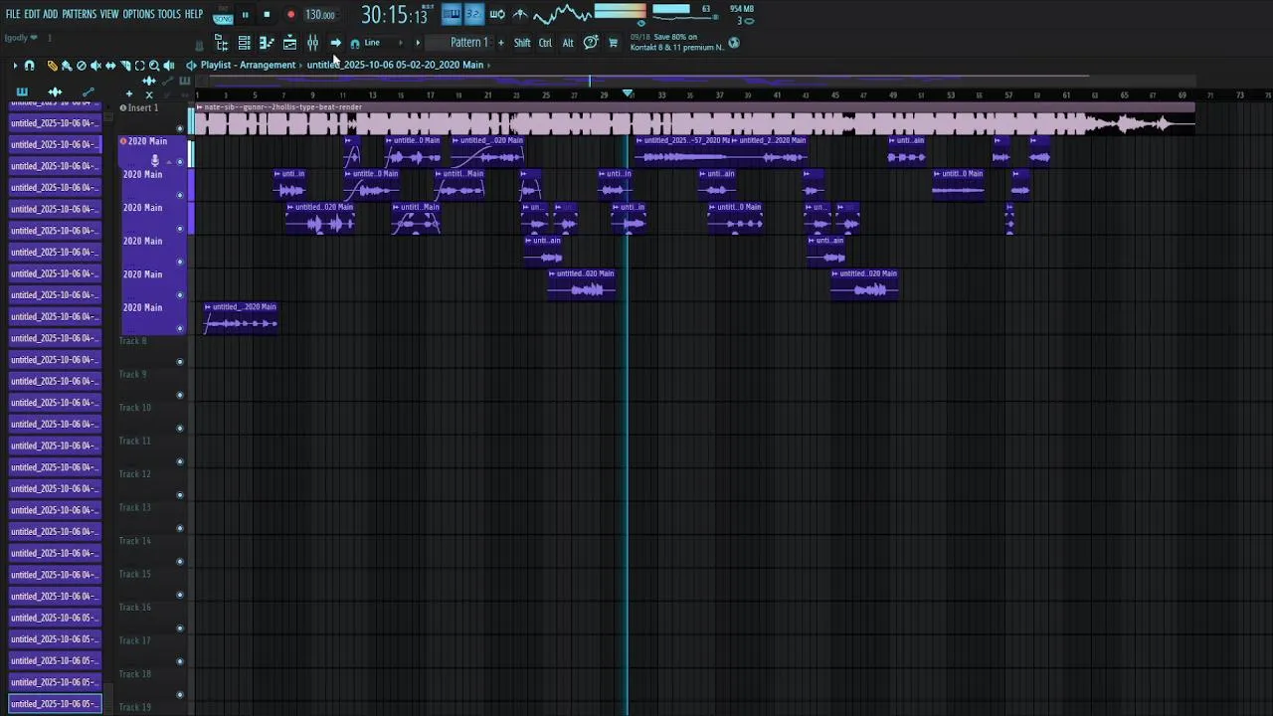Click the add plus icon beside Pattern 1
1273x716 pixels.
501,43
